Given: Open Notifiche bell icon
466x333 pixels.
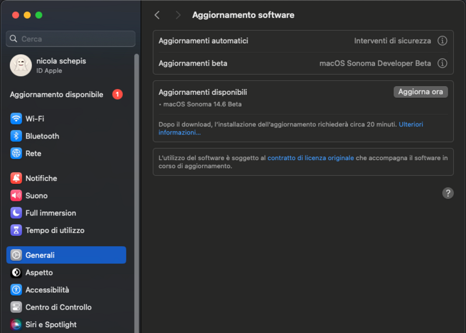Looking at the screenshot, I should click(x=16, y=178).
